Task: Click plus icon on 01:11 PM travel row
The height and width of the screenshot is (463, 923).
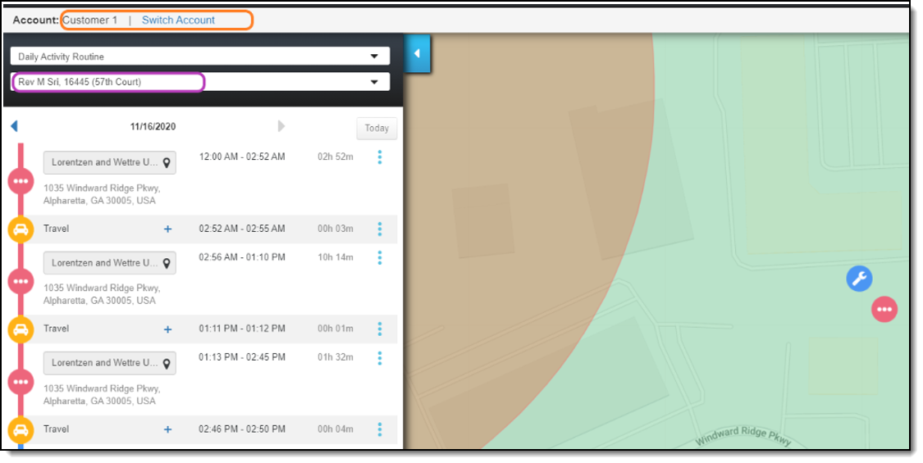Action: pos(168,329)
